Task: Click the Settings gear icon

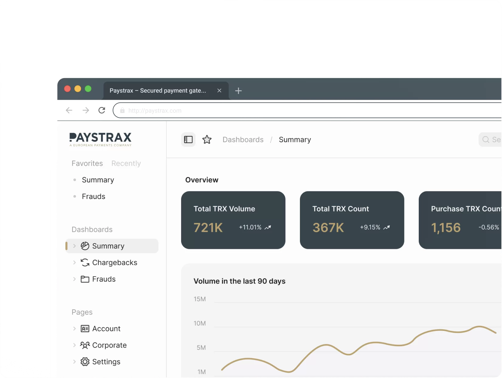Action: 85,362
